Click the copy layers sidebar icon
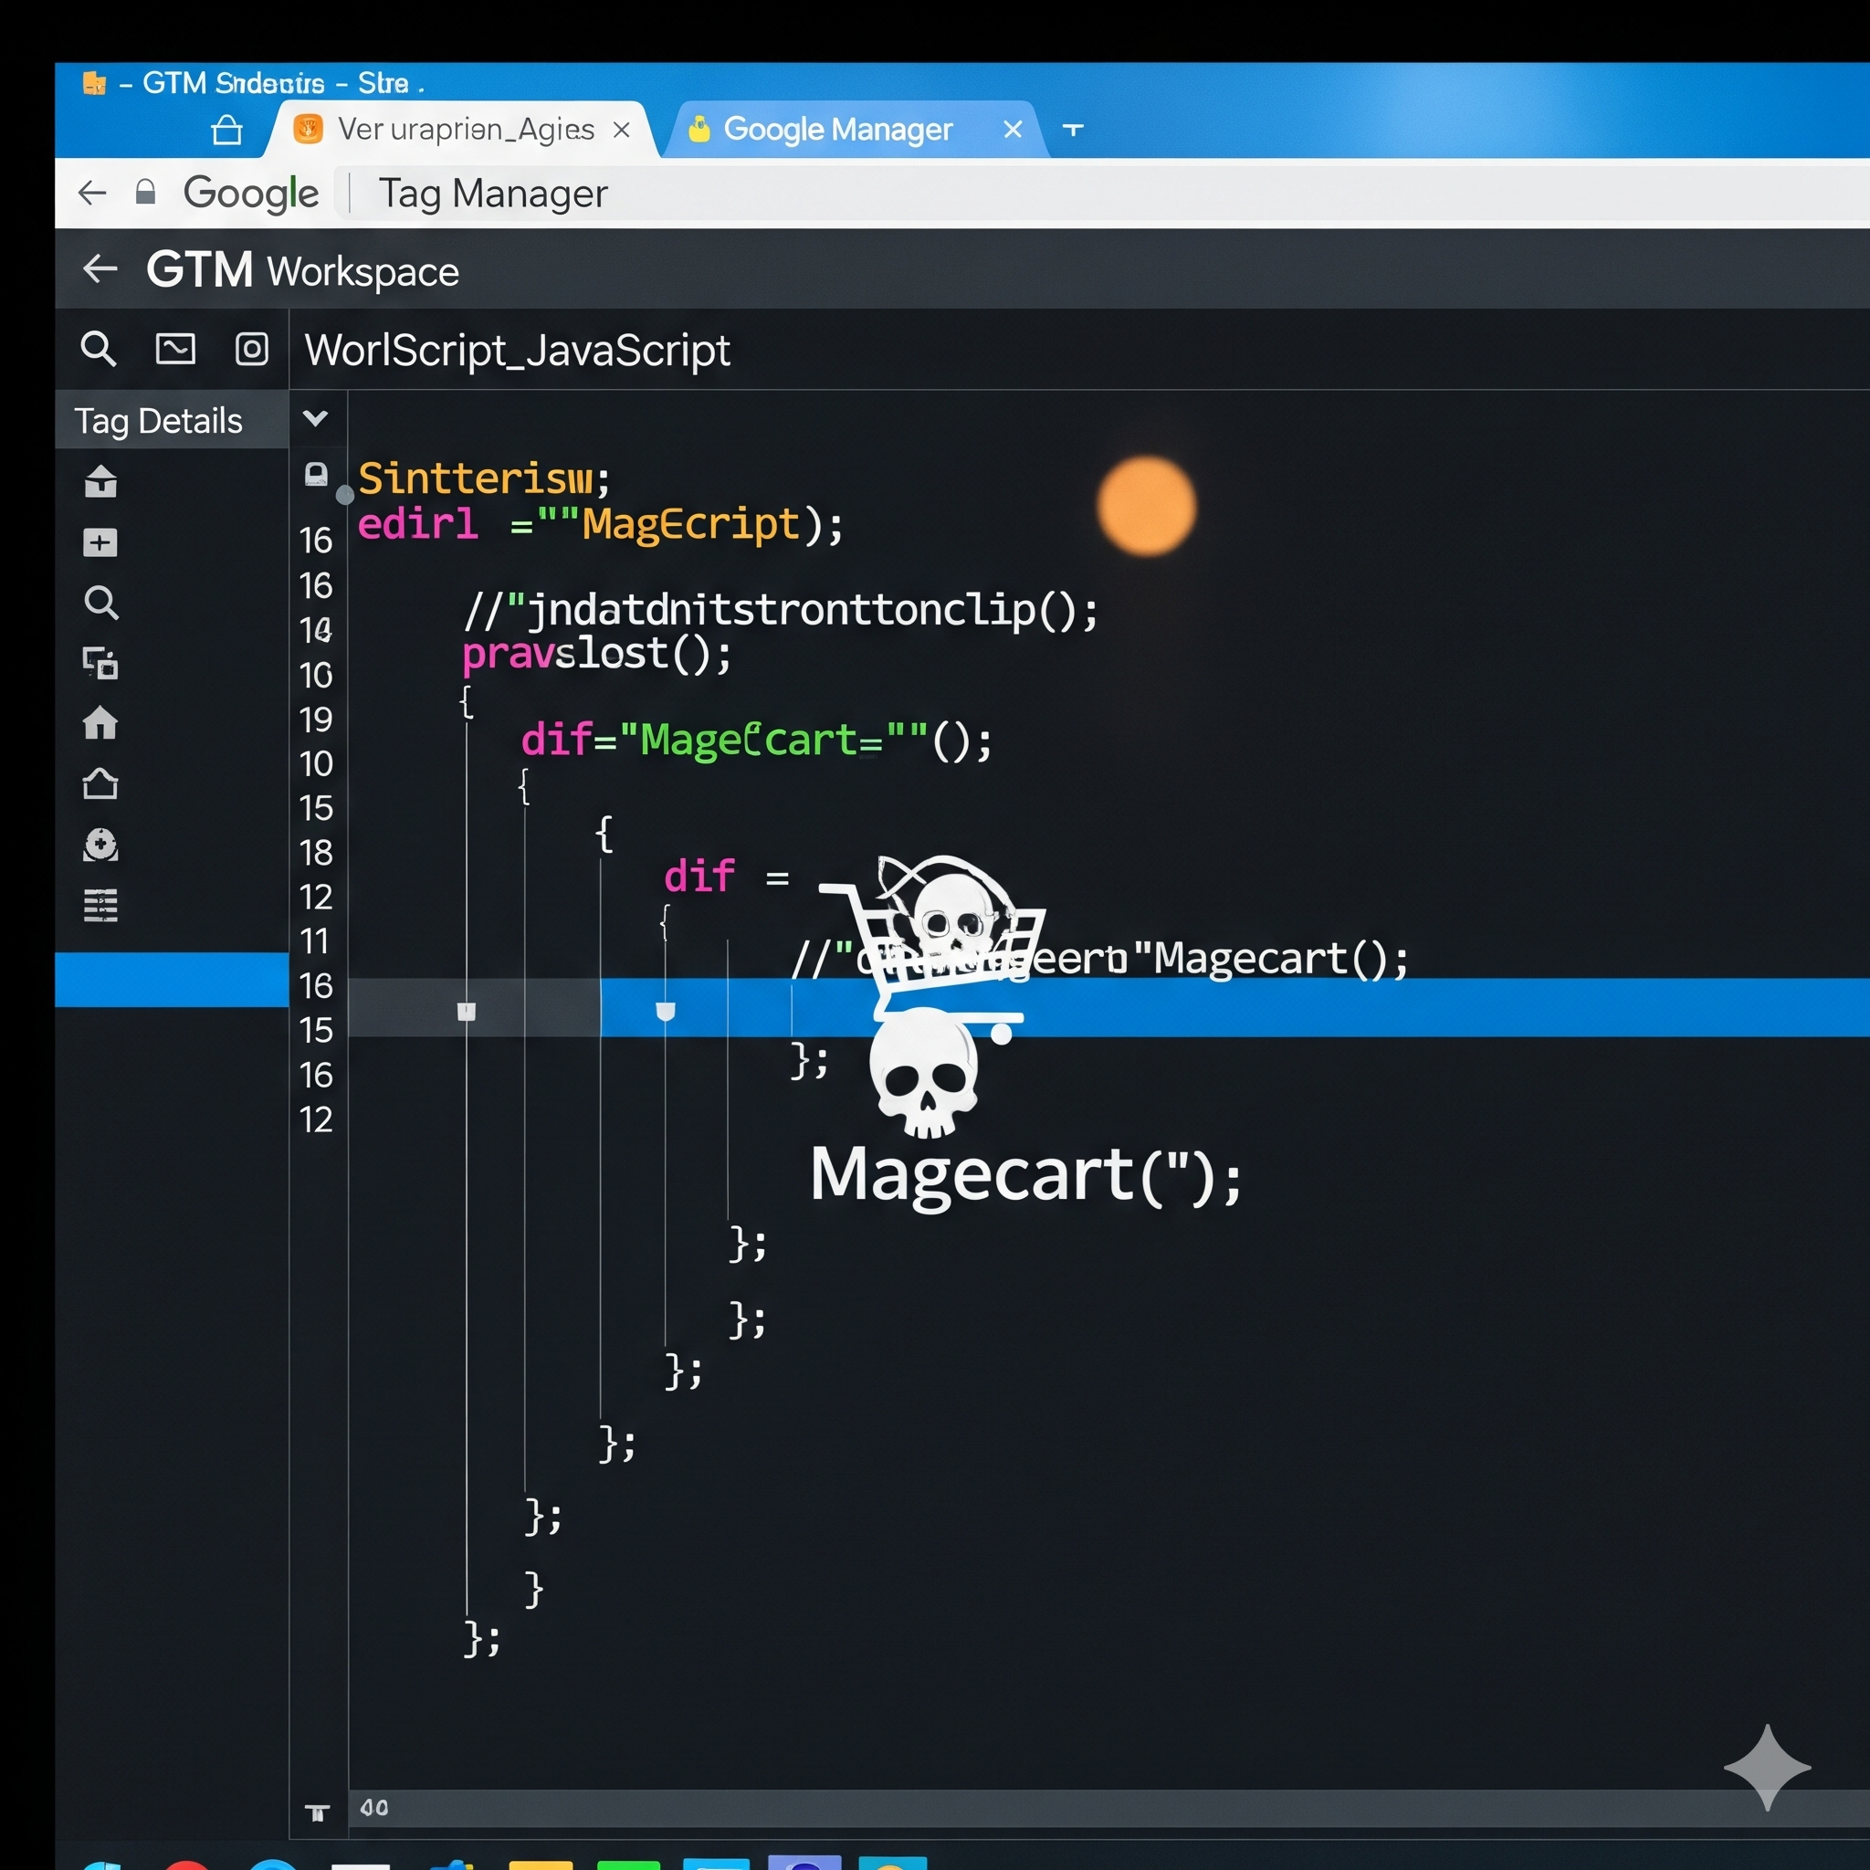 [x=100, y=663]
